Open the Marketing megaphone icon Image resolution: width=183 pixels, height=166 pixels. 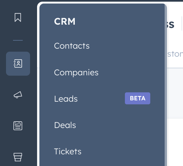(18, 95)
